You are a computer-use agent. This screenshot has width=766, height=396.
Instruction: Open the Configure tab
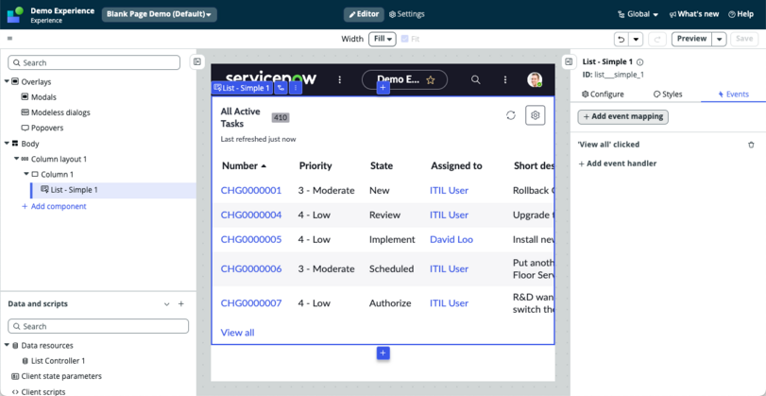click(x=603, y=95)
